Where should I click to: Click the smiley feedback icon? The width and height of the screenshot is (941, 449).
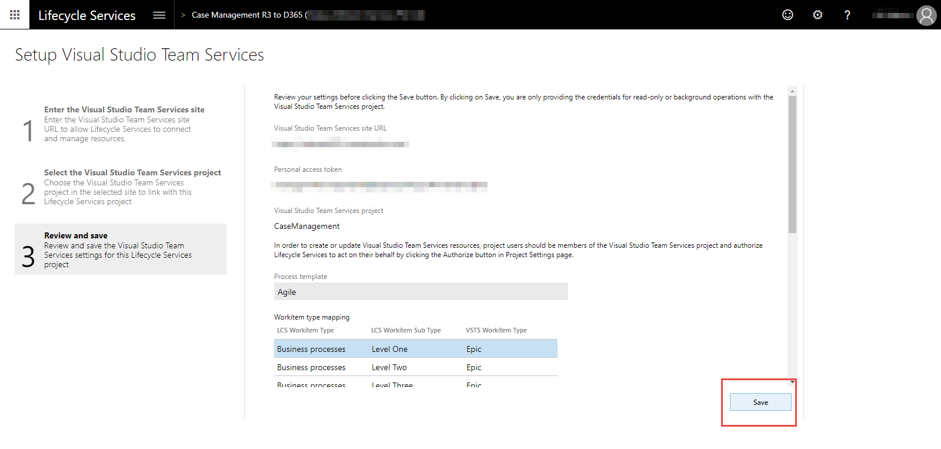pos(787,15)
